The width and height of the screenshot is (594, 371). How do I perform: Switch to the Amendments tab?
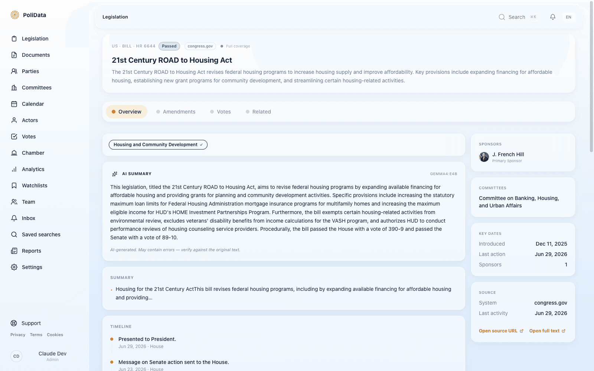click(x=176, y=112)
